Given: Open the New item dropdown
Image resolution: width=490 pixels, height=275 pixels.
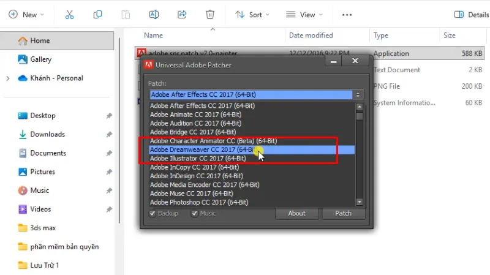Looking at the screenshot, I should coord(26,15).
